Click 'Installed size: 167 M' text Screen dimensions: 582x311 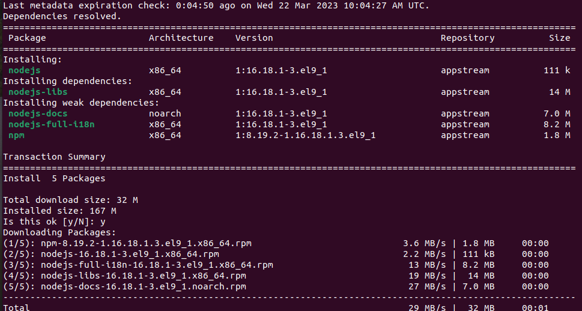click(59, 210)
